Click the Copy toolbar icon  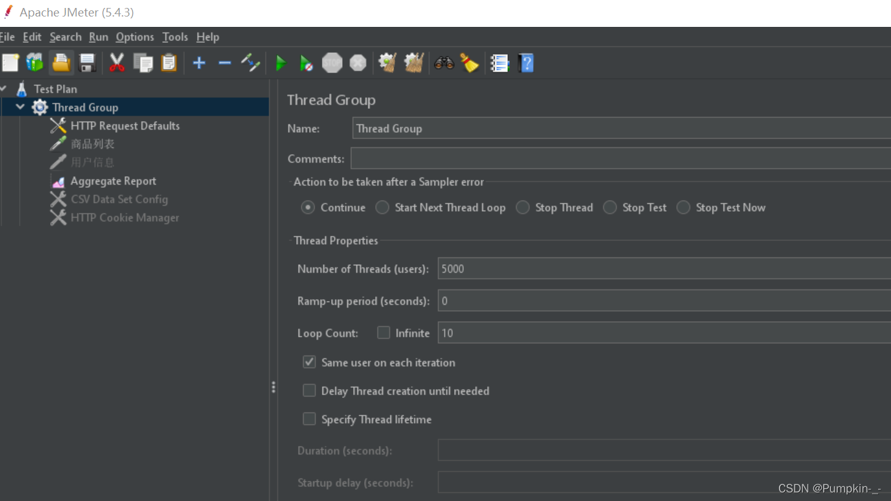point(143,62)
